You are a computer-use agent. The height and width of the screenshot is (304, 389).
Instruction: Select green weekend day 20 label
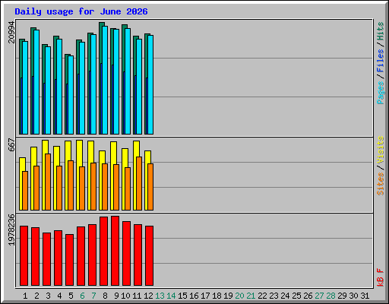pyautogui.click(x=239, y=296)
